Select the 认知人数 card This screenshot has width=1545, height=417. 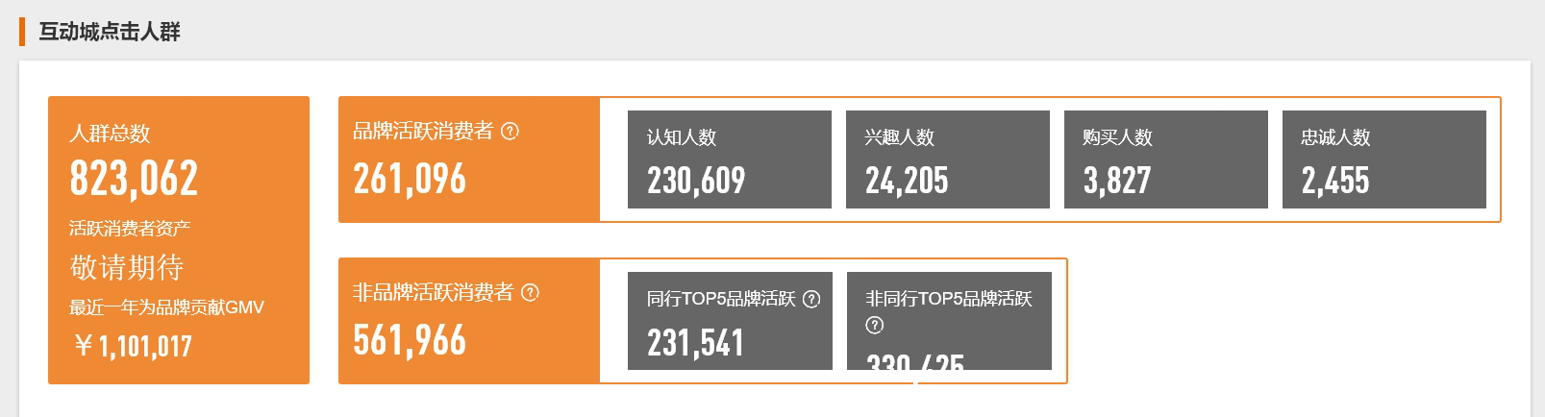point(729,159)
